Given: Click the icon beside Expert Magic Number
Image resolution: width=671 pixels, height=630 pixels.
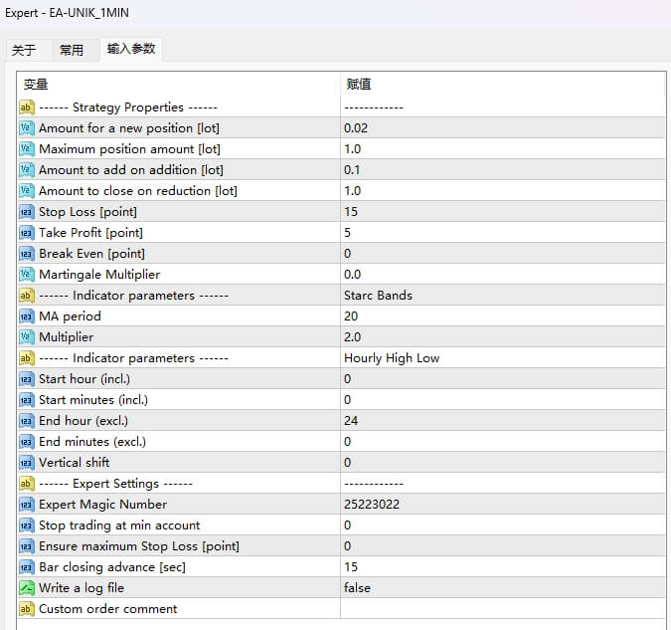Looking at the screenshot, I should point(27,505).
